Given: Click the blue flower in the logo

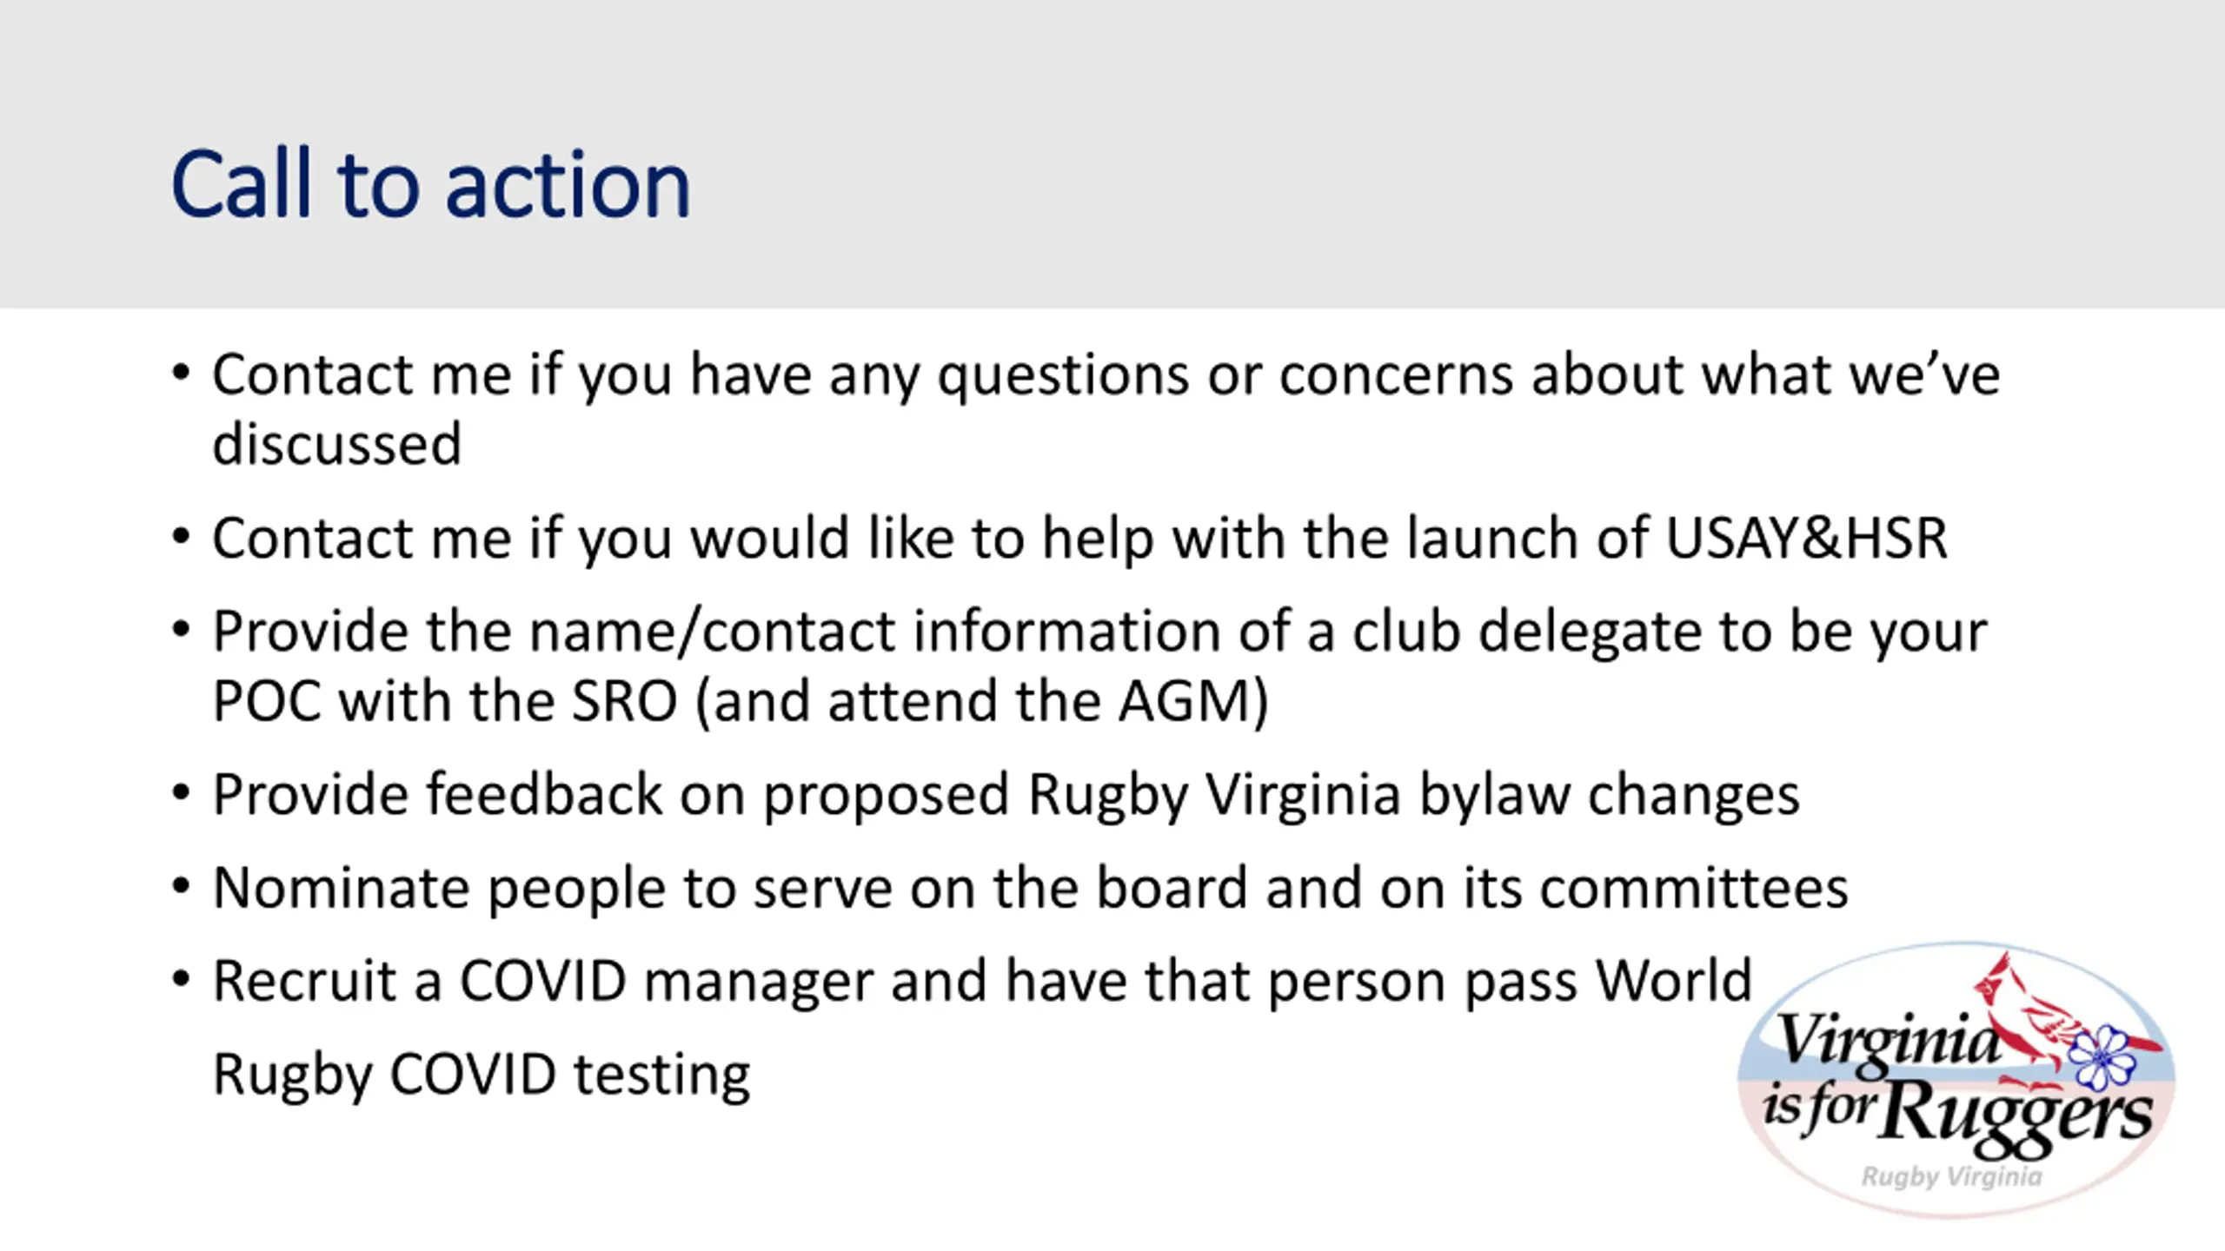Looking at the screenshot, I should click(2102, 1057).
